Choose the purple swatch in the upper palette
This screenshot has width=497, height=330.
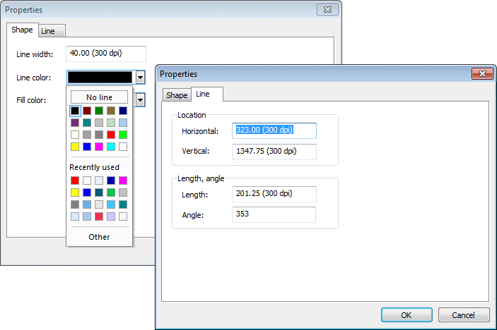click(75, 123)
